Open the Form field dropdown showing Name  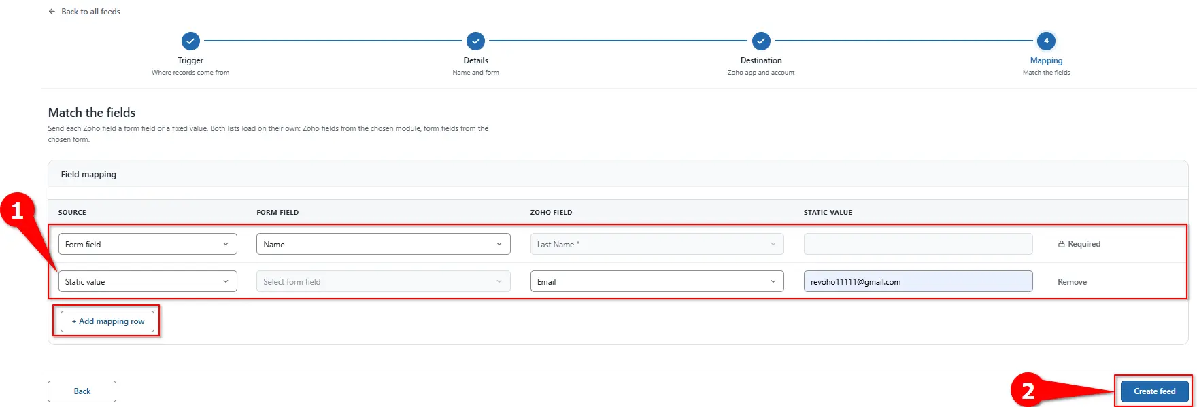coord(383,244)
